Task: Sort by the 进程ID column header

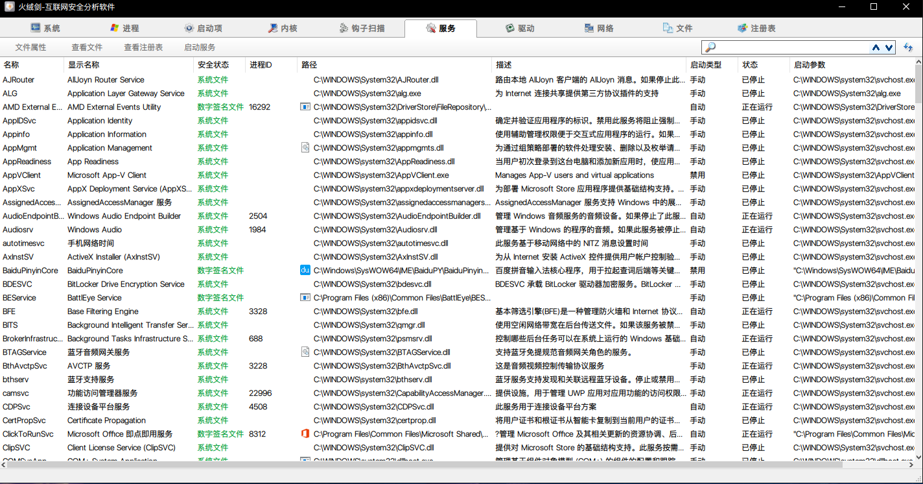Action: (x=272, y=65)
